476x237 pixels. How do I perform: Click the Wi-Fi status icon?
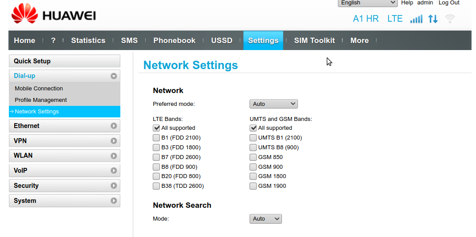tap(450, 19)
